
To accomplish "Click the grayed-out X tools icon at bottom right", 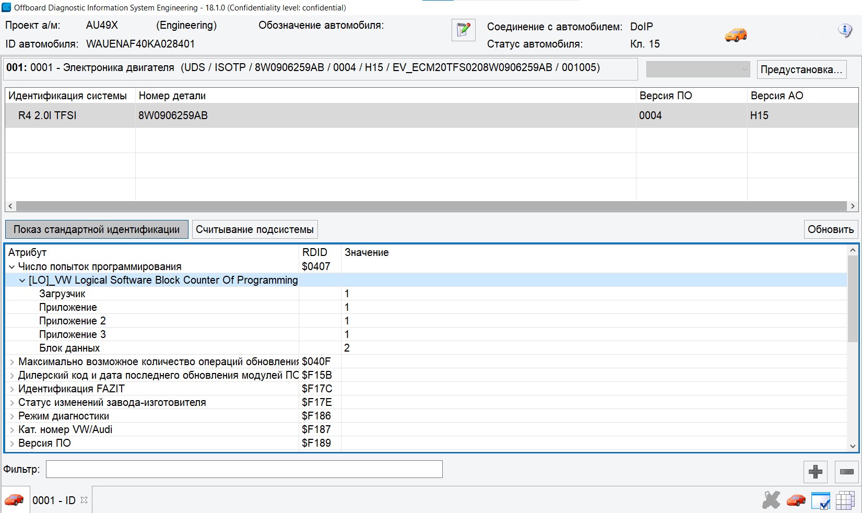I will pos(771,500).
